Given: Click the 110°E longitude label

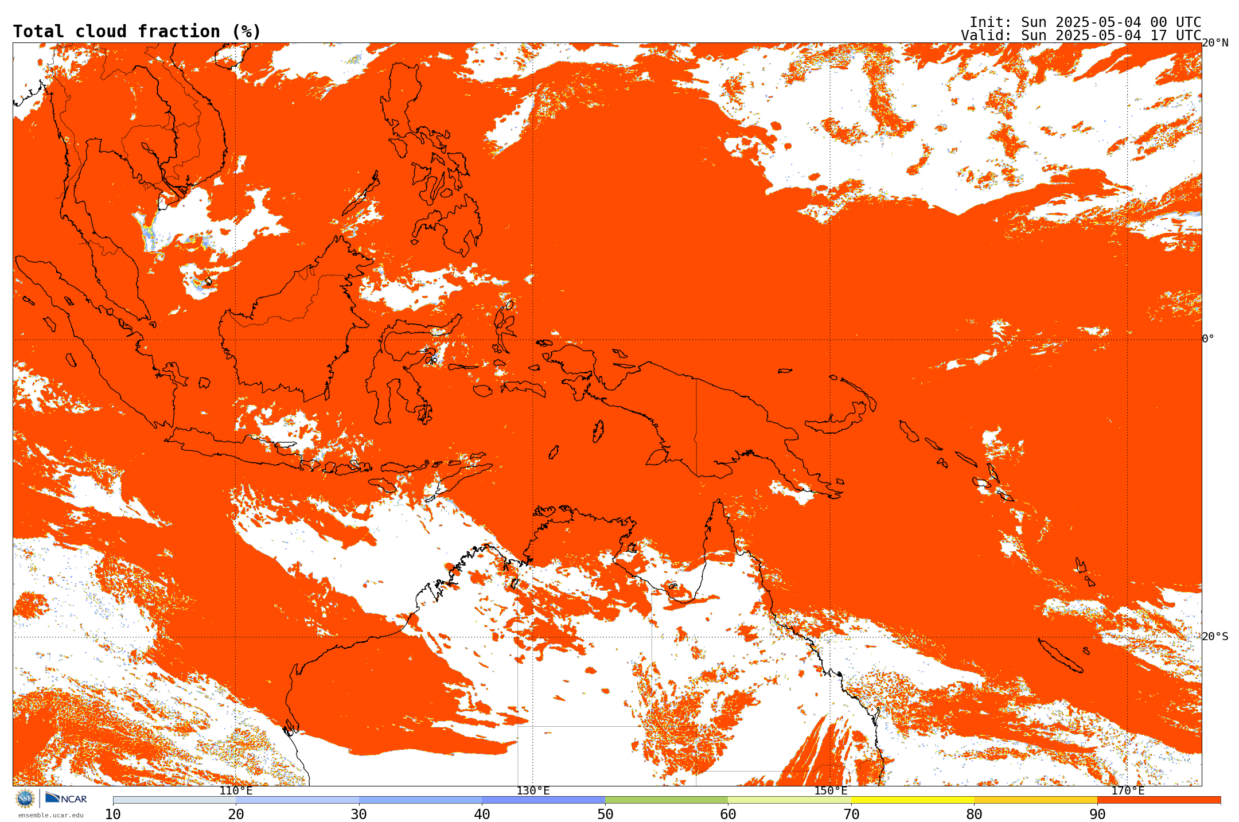Looking at the screenshot, I should 236,791.
